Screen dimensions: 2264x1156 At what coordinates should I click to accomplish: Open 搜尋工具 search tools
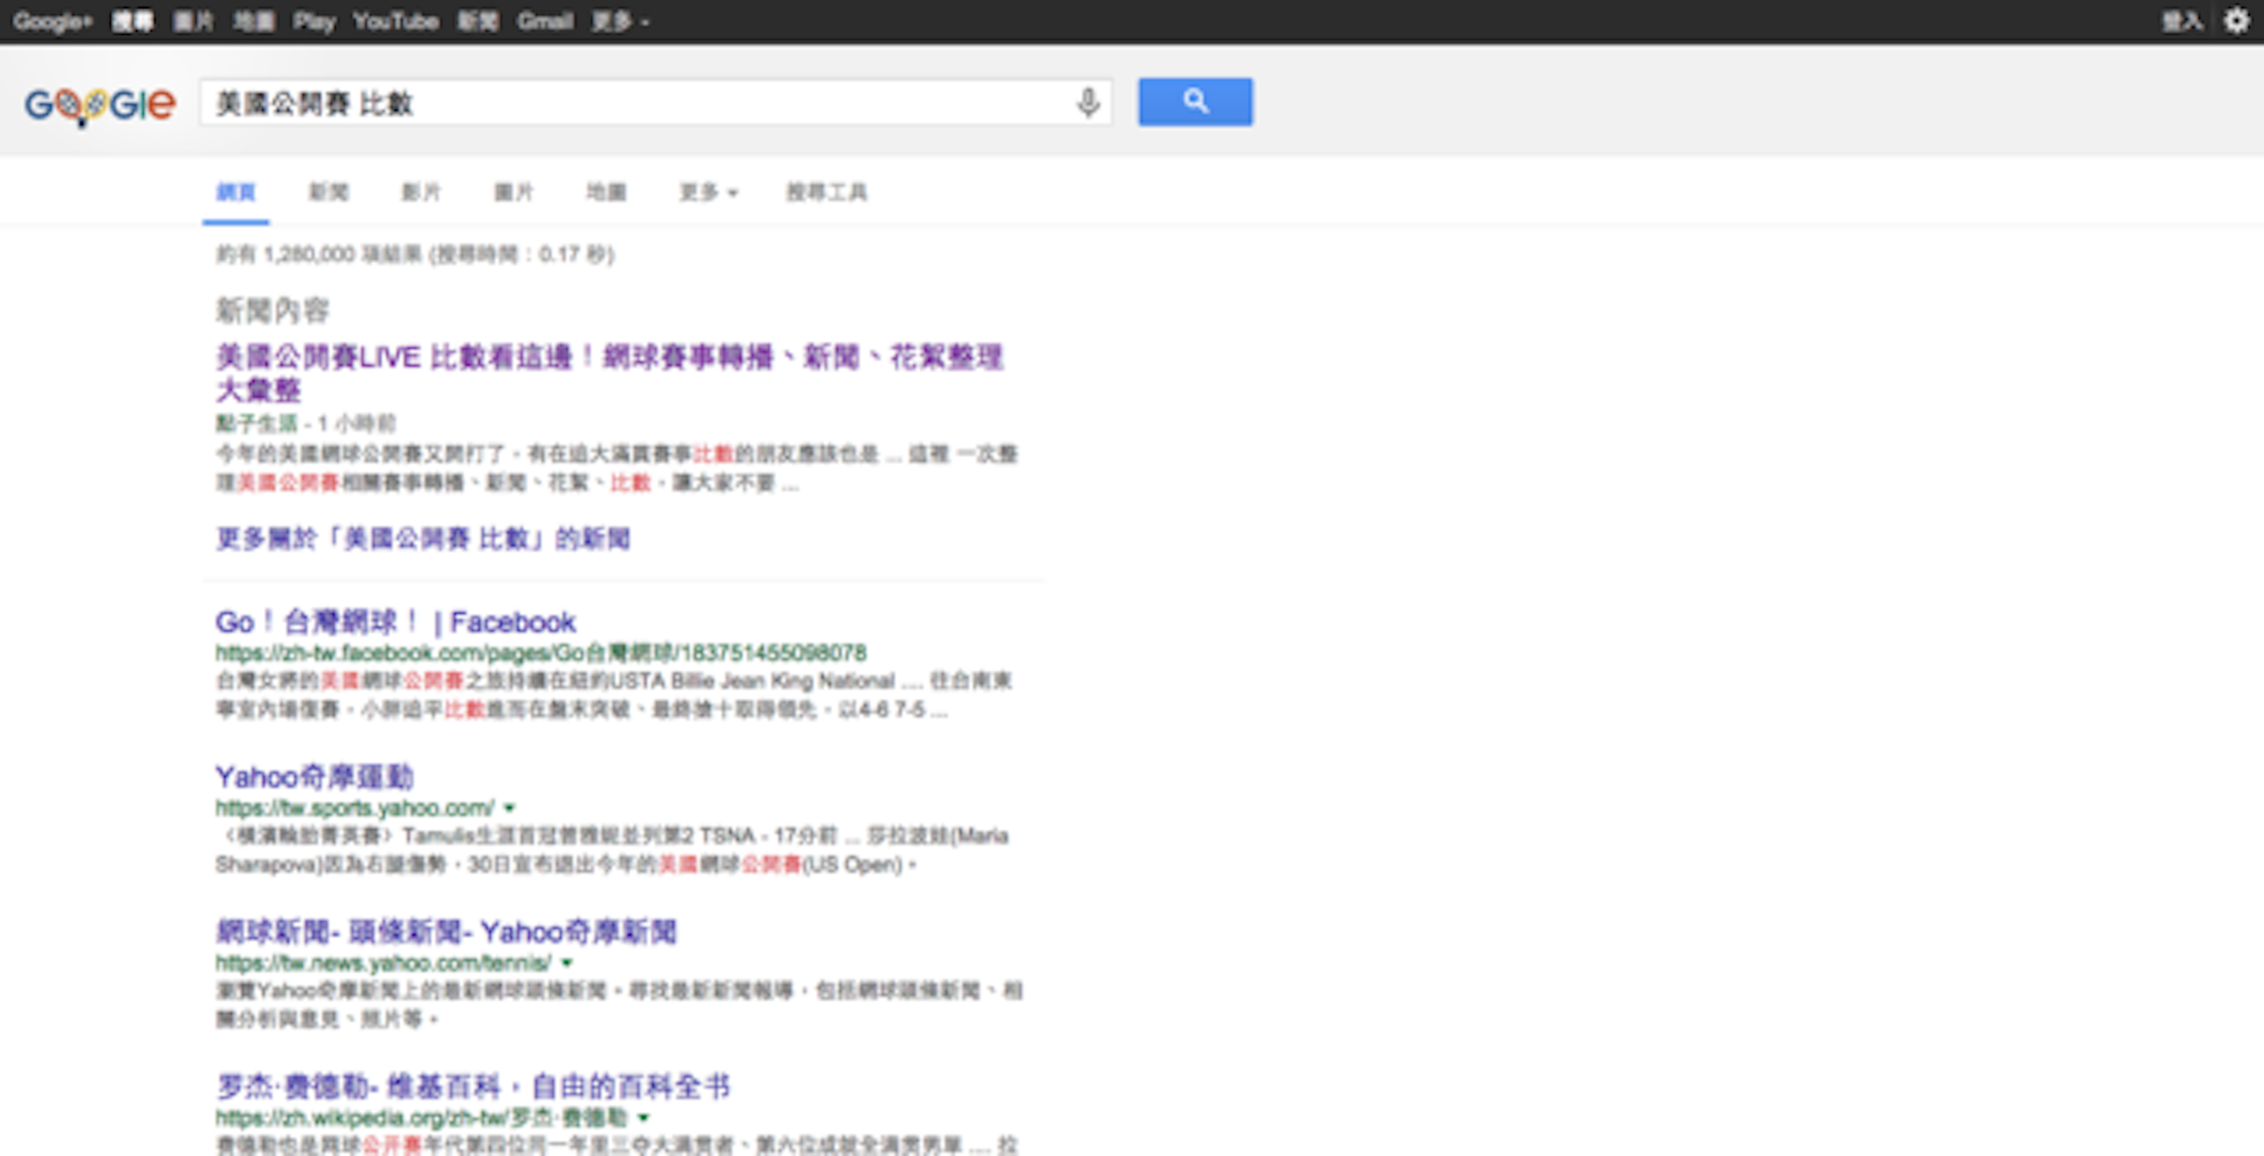826,192
